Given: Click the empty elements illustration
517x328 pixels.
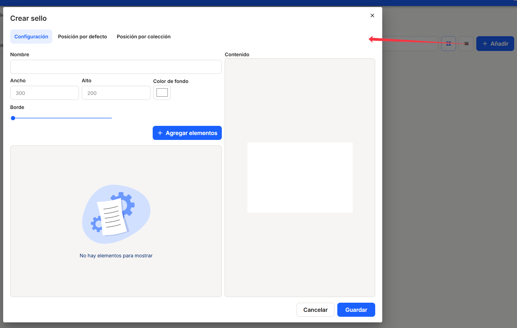Looking at the screenshot, I should pos(116,214).
